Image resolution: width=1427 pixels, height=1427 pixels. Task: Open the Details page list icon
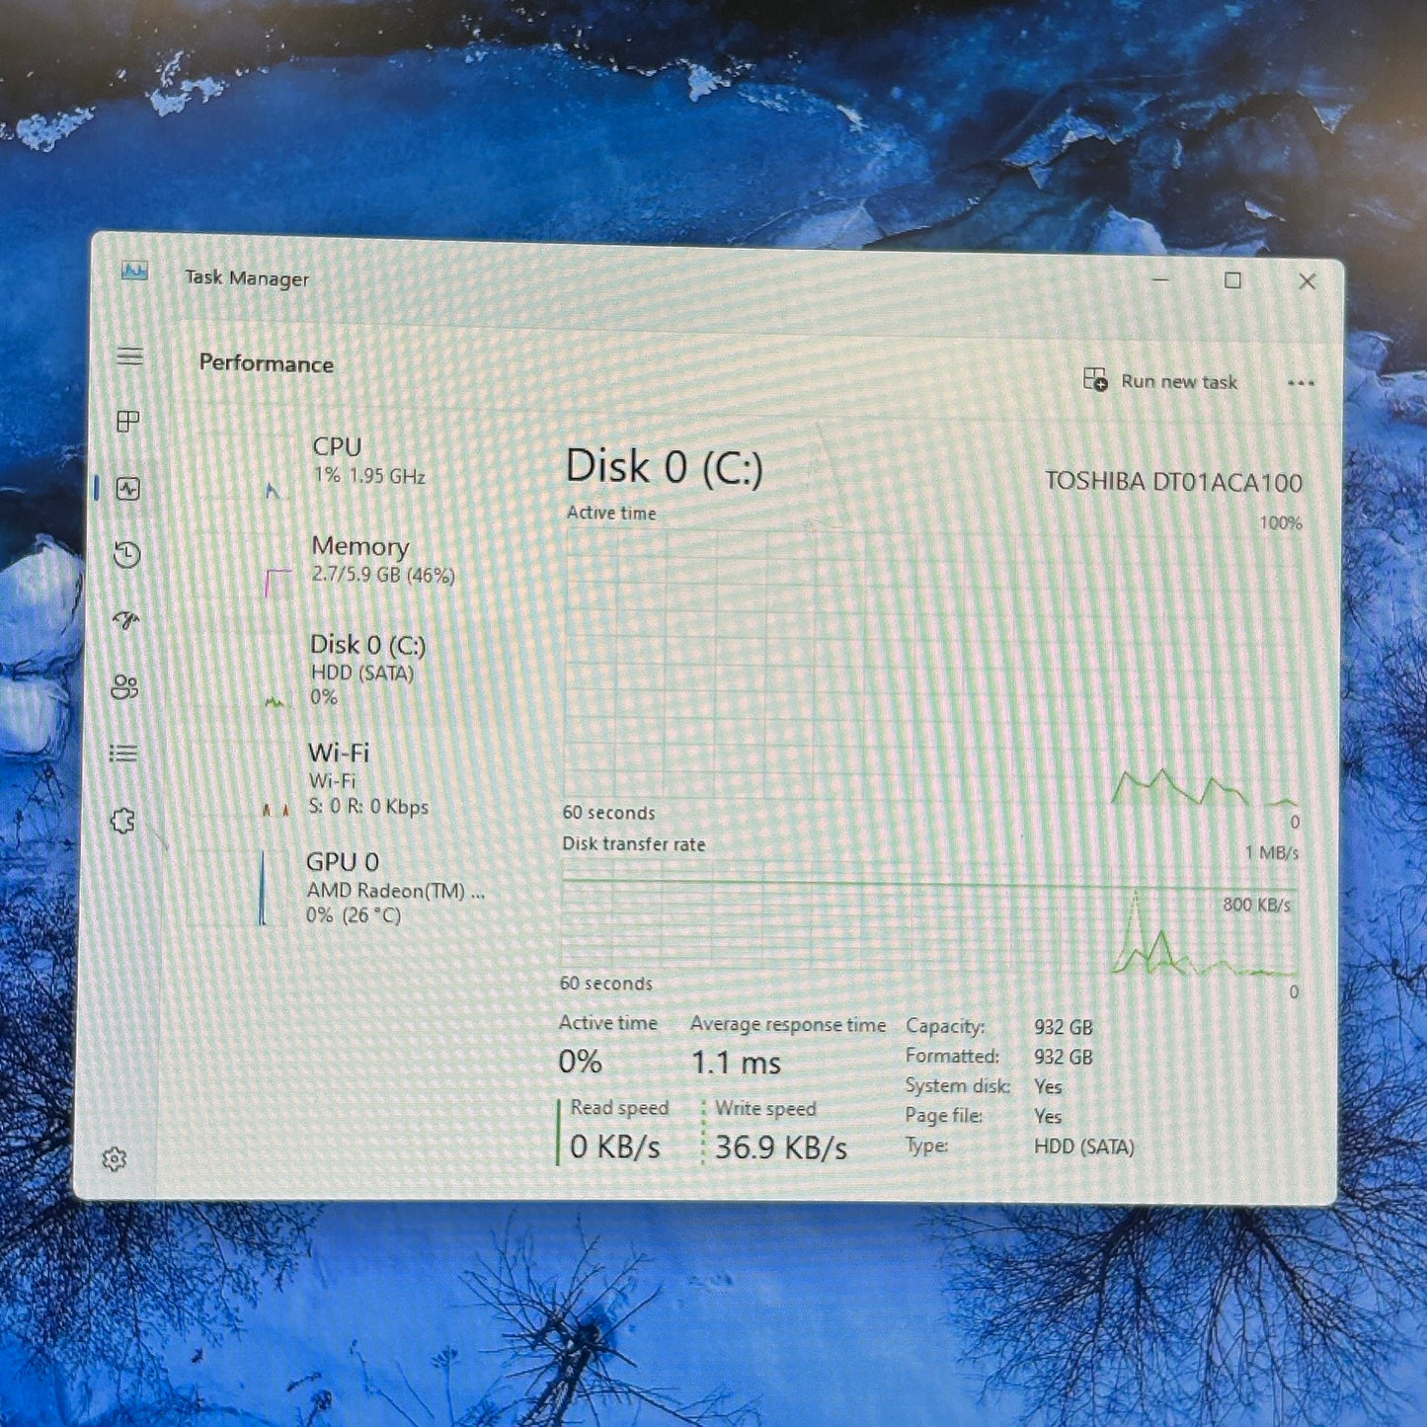[x=123, y=753]
